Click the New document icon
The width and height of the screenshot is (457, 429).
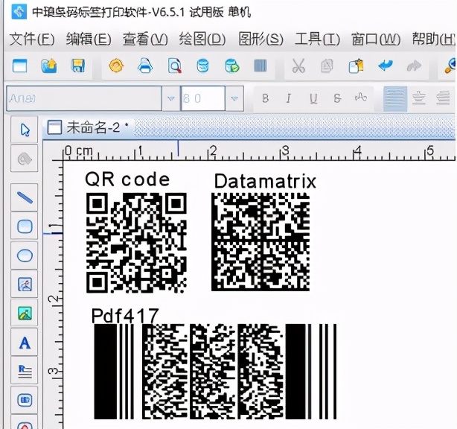[x=20, y=66]
